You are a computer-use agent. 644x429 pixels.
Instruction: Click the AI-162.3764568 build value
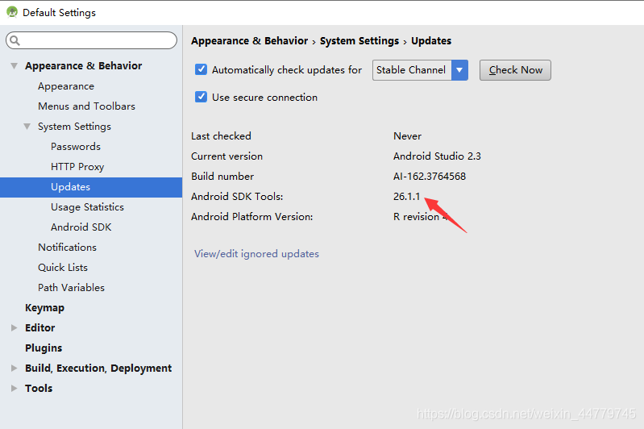tap(430, 177)
